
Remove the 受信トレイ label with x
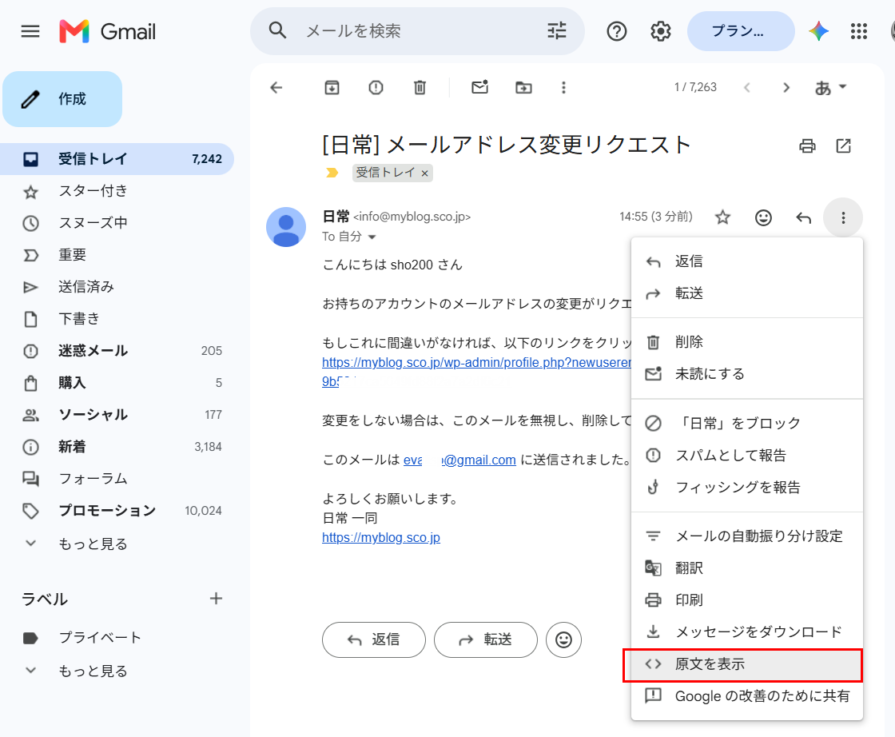click(x=424, y=173)
